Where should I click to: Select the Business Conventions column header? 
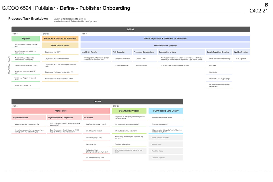click(181, 52)
